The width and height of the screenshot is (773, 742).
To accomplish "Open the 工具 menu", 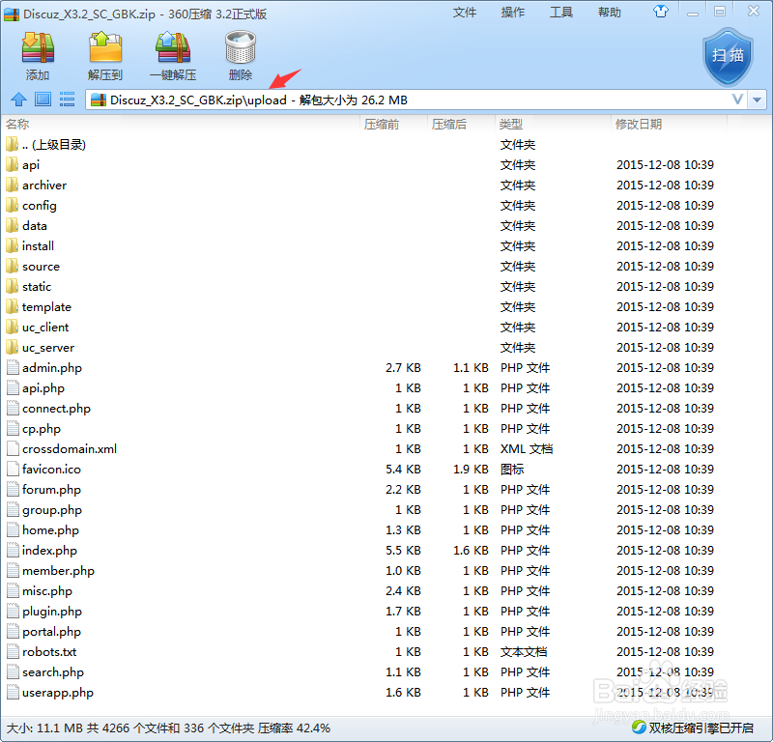I will (x=561, y=13).
